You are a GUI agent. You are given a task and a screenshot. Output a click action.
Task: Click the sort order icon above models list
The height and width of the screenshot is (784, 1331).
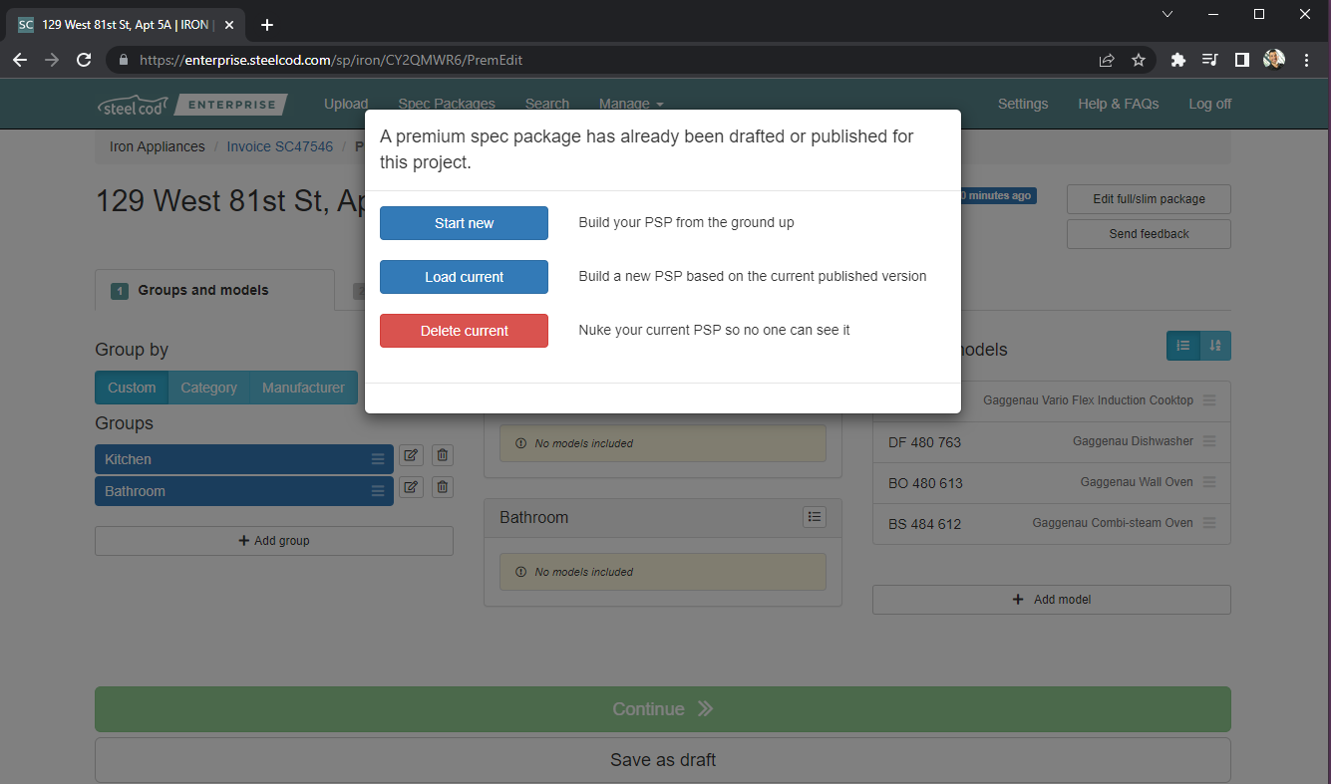click(x=1215, y=346)
